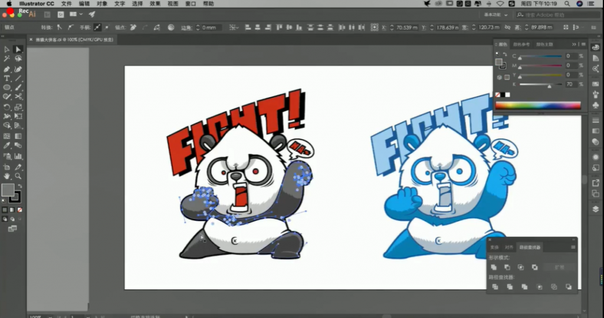Switch to the 变换 (Transform) tab
Image resolution: width=604 pixels, height=318 pixels.
tap(495, 247)
